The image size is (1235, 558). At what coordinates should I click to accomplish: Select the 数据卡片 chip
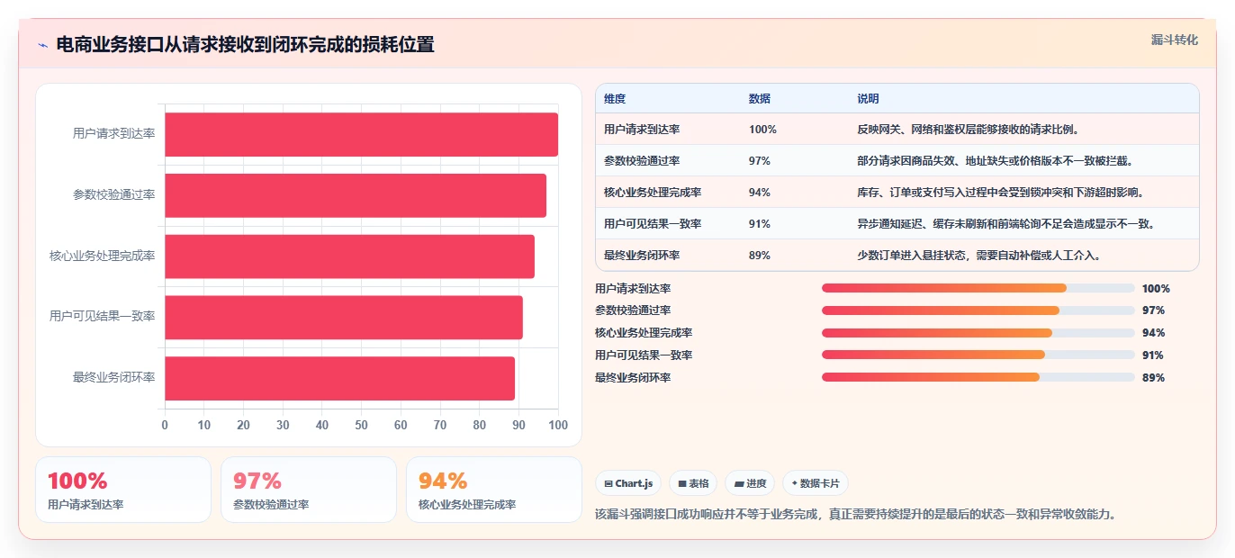[815, 483]
